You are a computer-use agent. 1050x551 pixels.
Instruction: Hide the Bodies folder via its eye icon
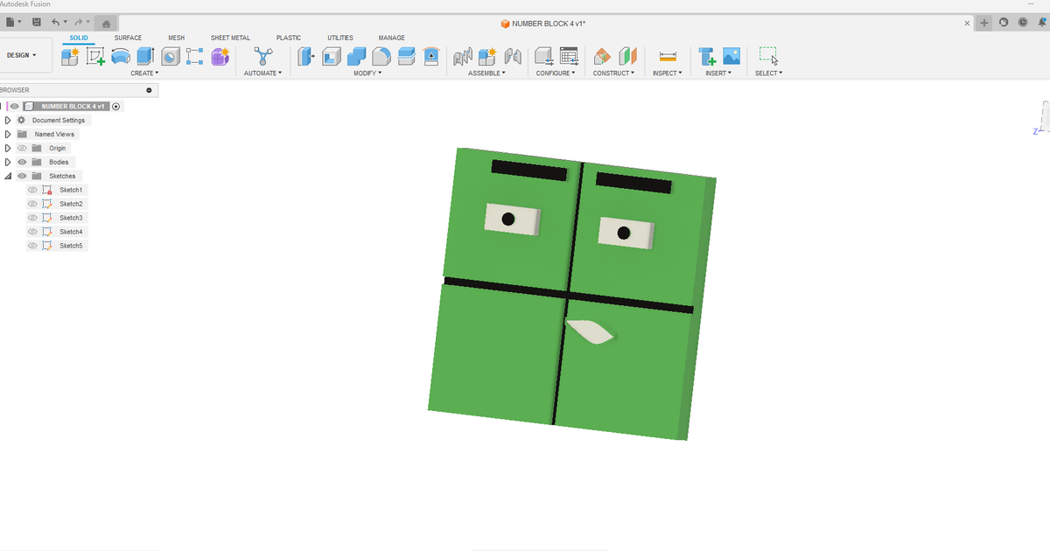coord(22,162)
